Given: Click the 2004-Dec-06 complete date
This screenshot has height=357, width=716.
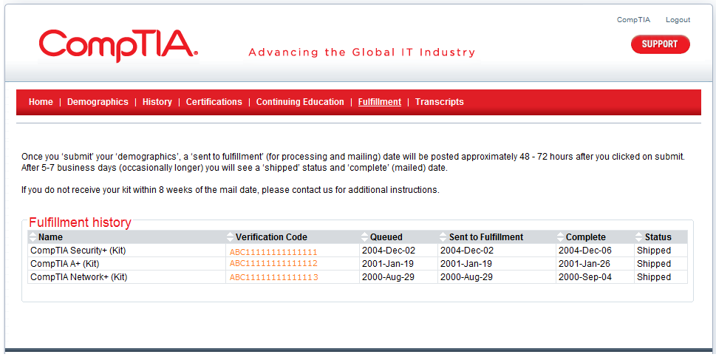Looking at the screenshot, I should [585, 250].
